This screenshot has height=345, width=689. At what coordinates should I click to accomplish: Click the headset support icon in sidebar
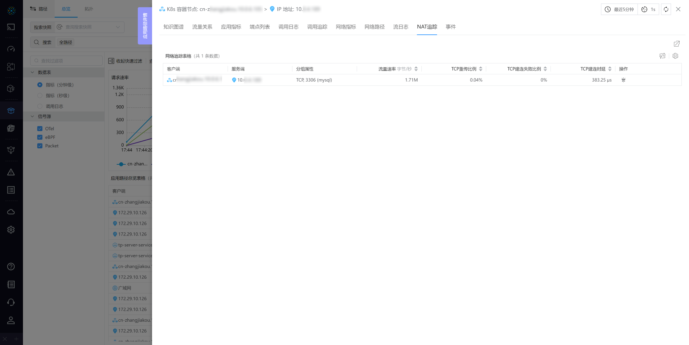point(11,302)
